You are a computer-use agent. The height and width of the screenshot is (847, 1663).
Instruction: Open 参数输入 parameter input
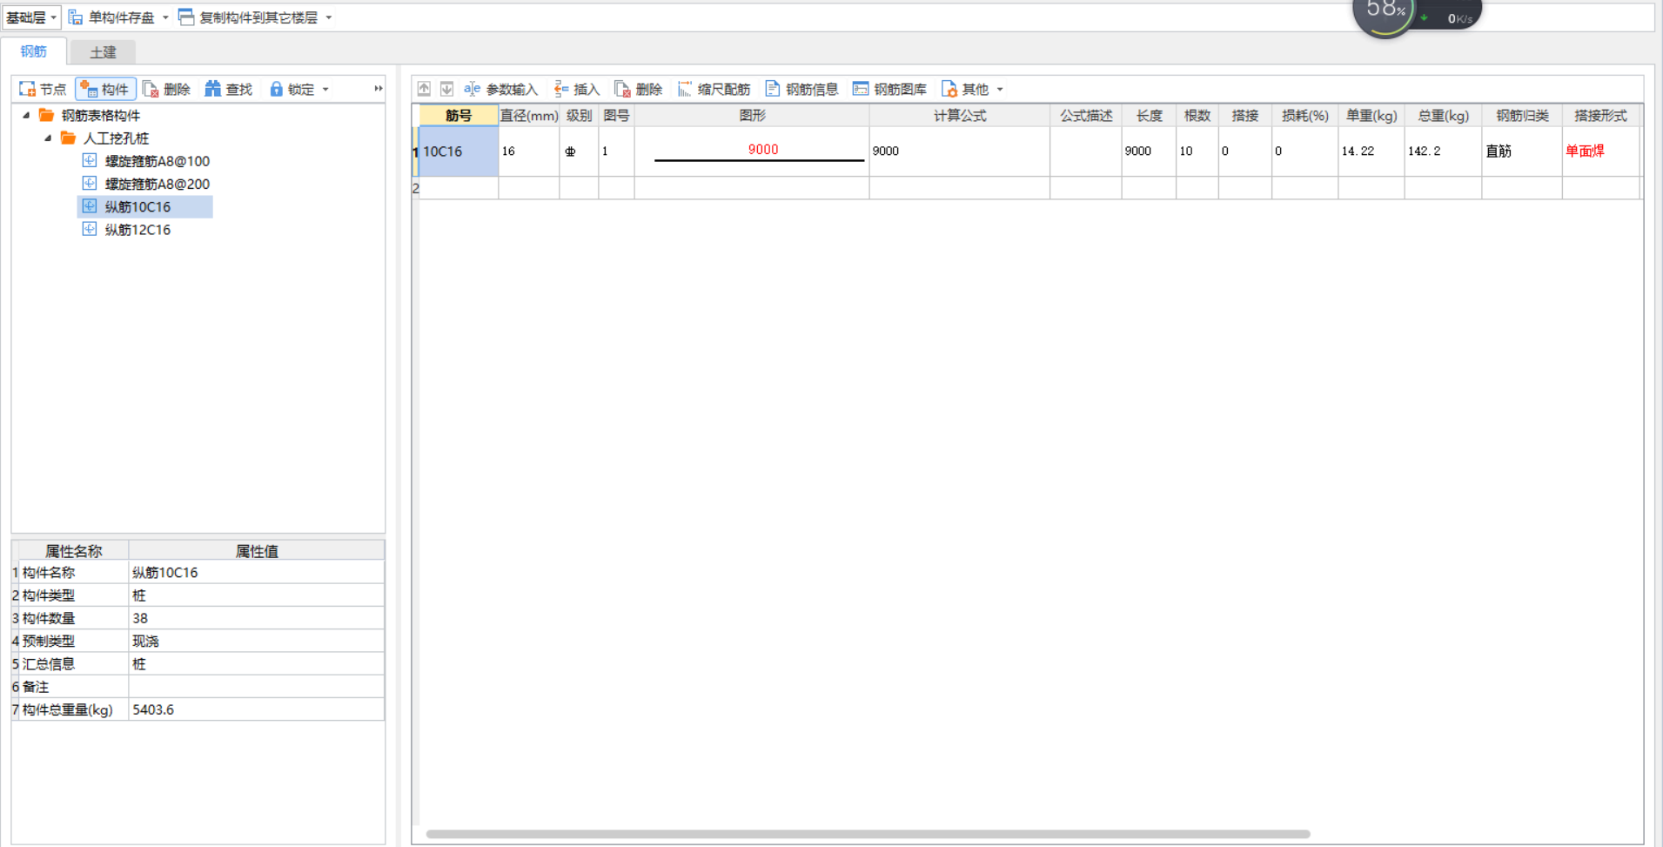click(x=500, y=90)
